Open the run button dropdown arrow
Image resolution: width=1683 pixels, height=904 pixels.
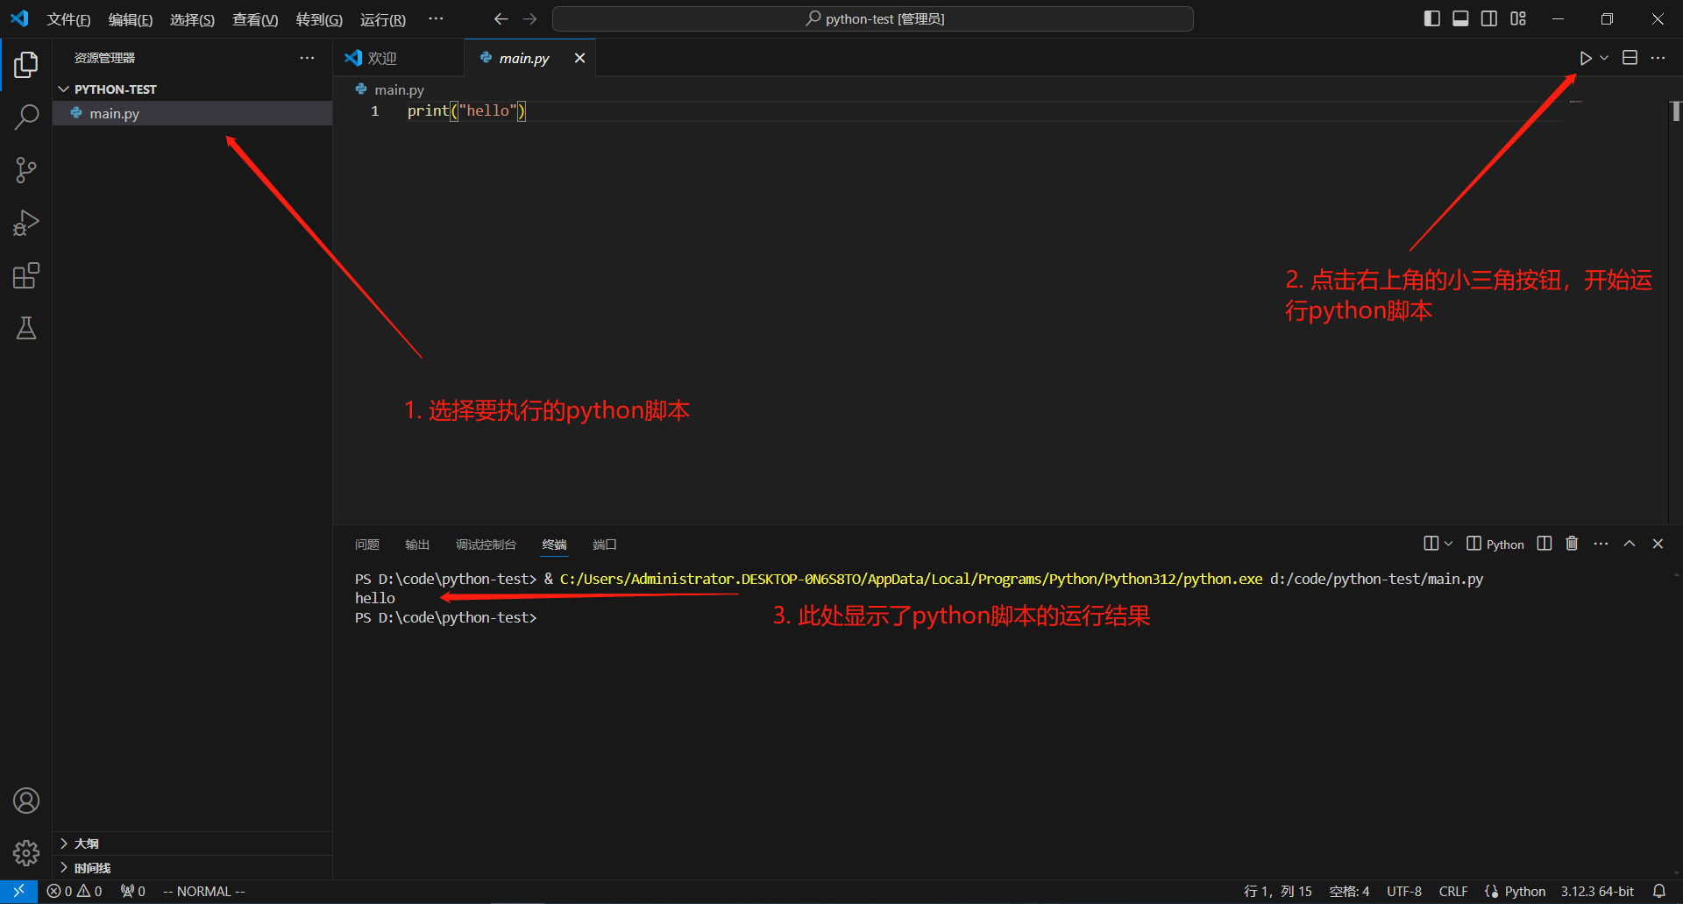(1604, 58)
